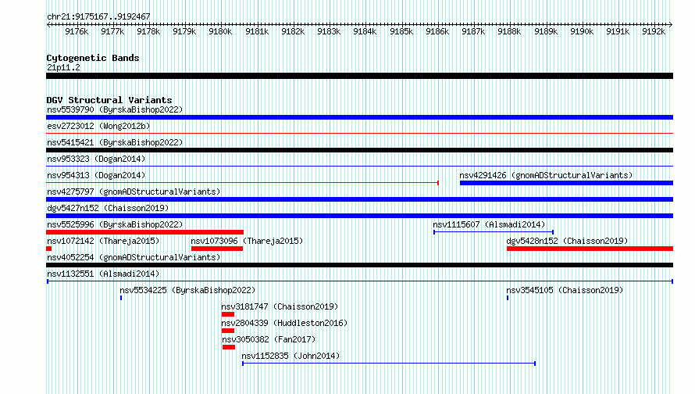
Task: Open nsv953323 (Dogan2014) variant label
Action: coord(96,159)
